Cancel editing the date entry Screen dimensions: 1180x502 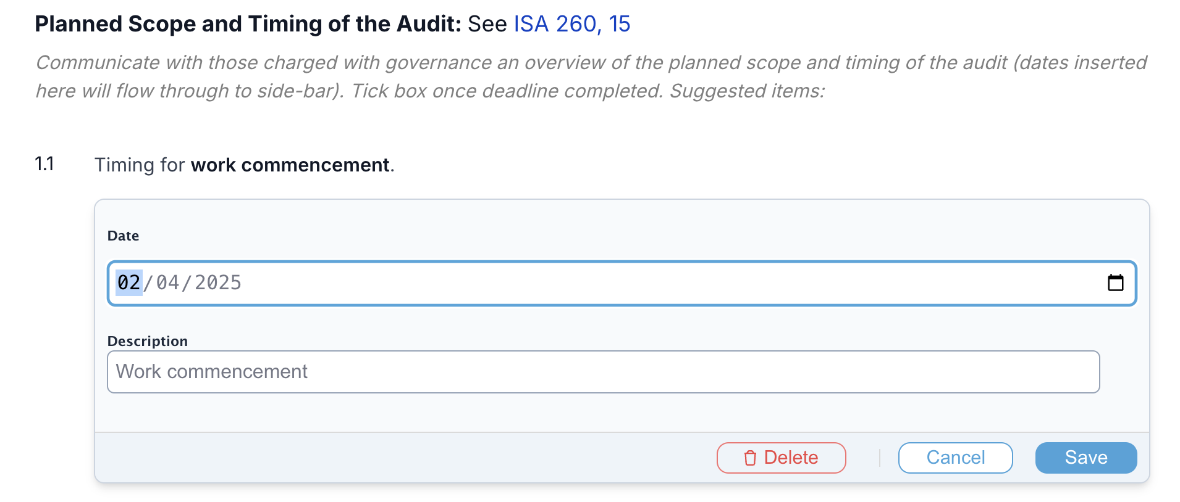[955, 458]
